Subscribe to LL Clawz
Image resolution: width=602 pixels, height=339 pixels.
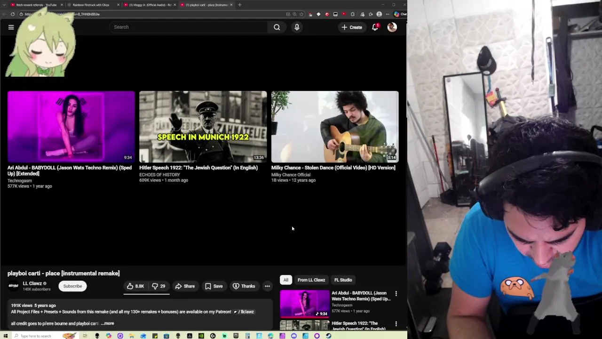(x=72, y=286)
